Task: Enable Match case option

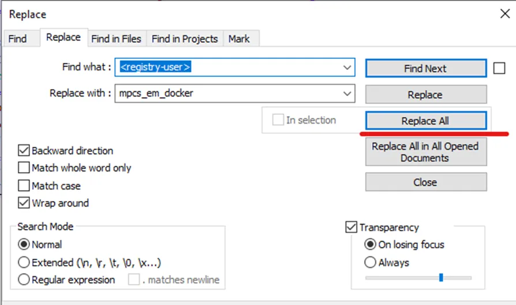Action: 24,185
